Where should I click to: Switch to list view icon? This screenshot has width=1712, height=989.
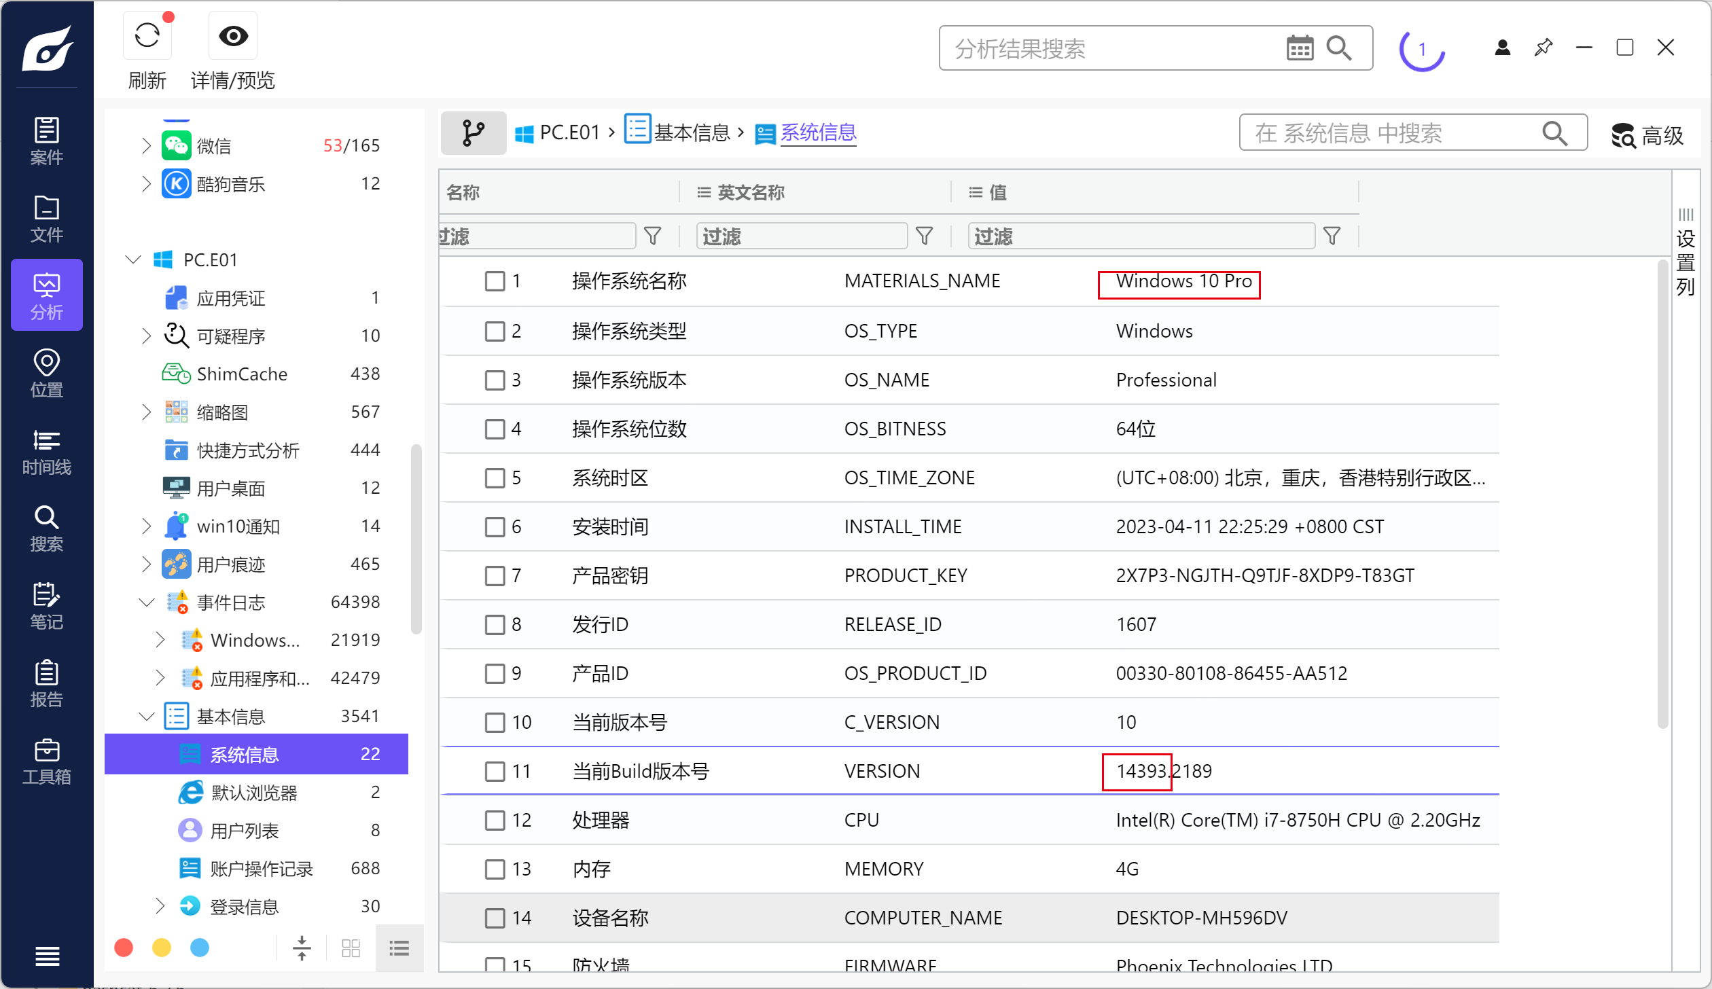[399, 948]
